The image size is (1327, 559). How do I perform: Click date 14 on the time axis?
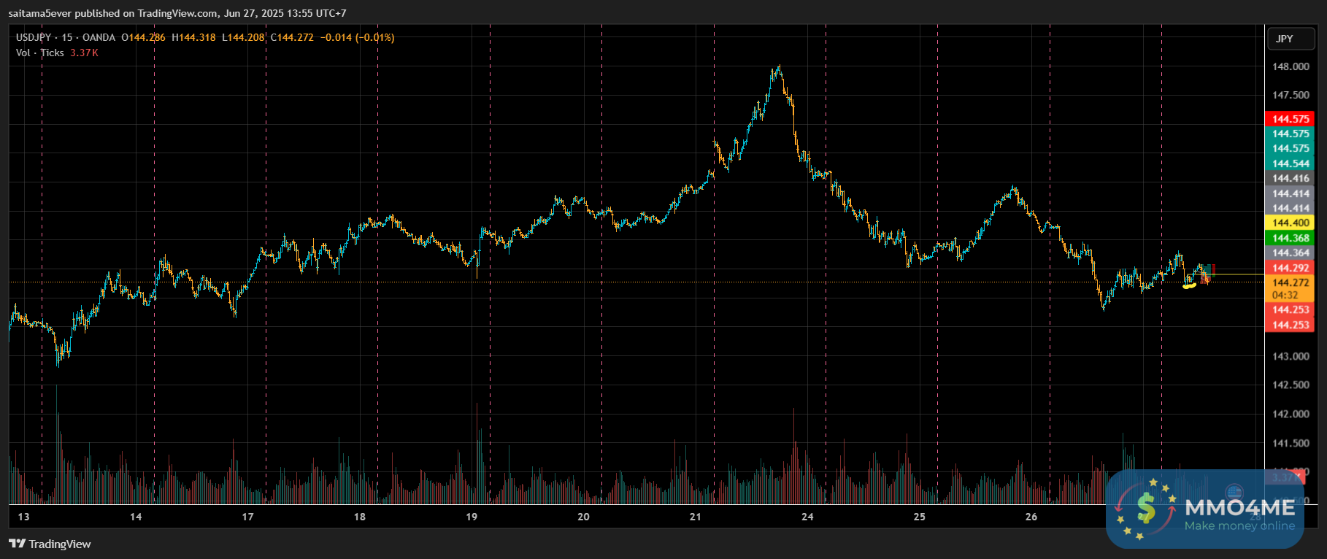click(x=136, y=517)
